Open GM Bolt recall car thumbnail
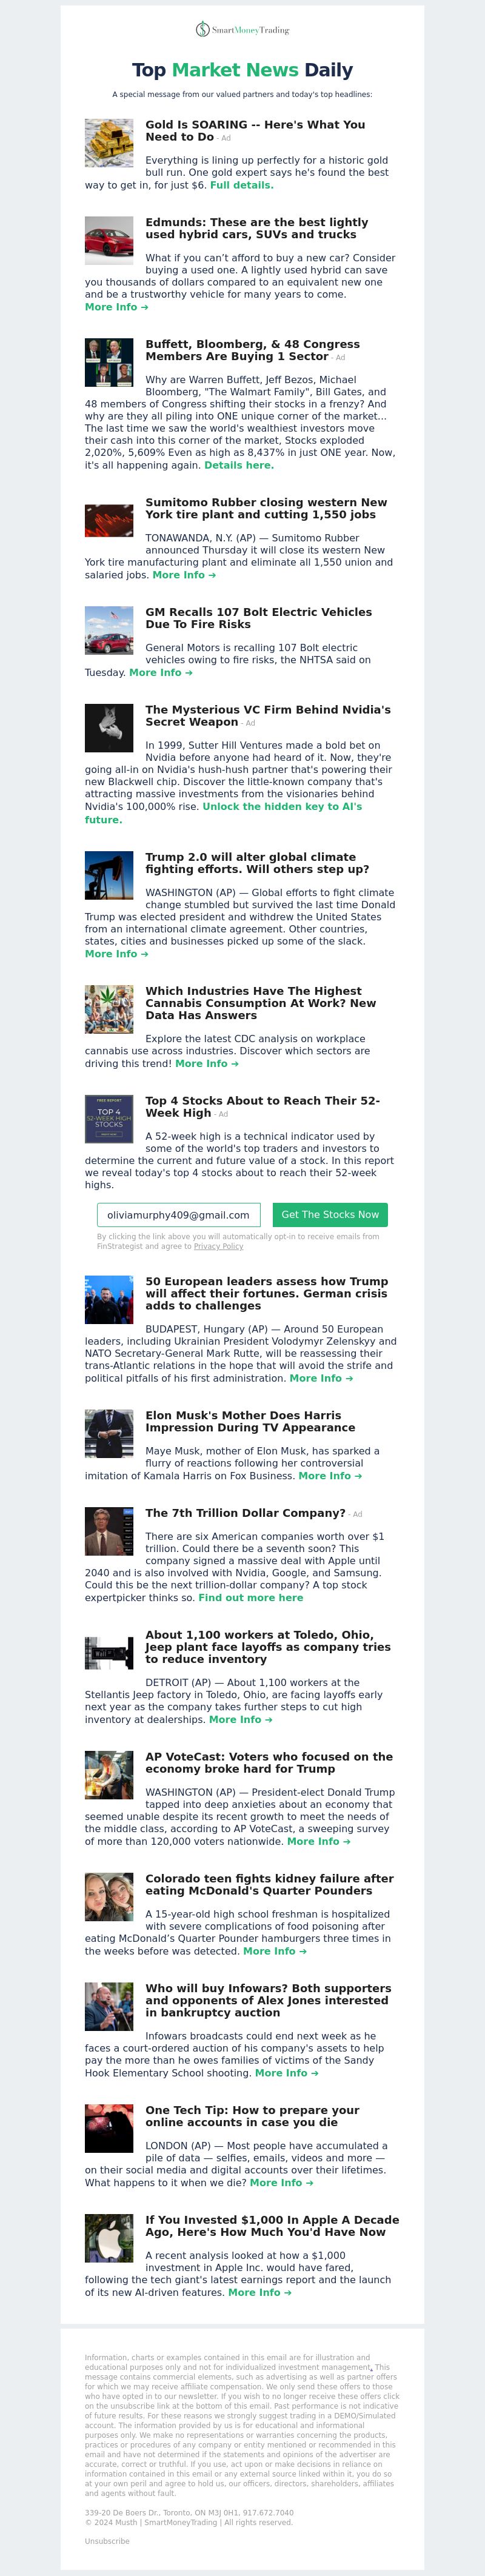The width and height of the screenshot is (485, 2576). (x=109, y=630)
